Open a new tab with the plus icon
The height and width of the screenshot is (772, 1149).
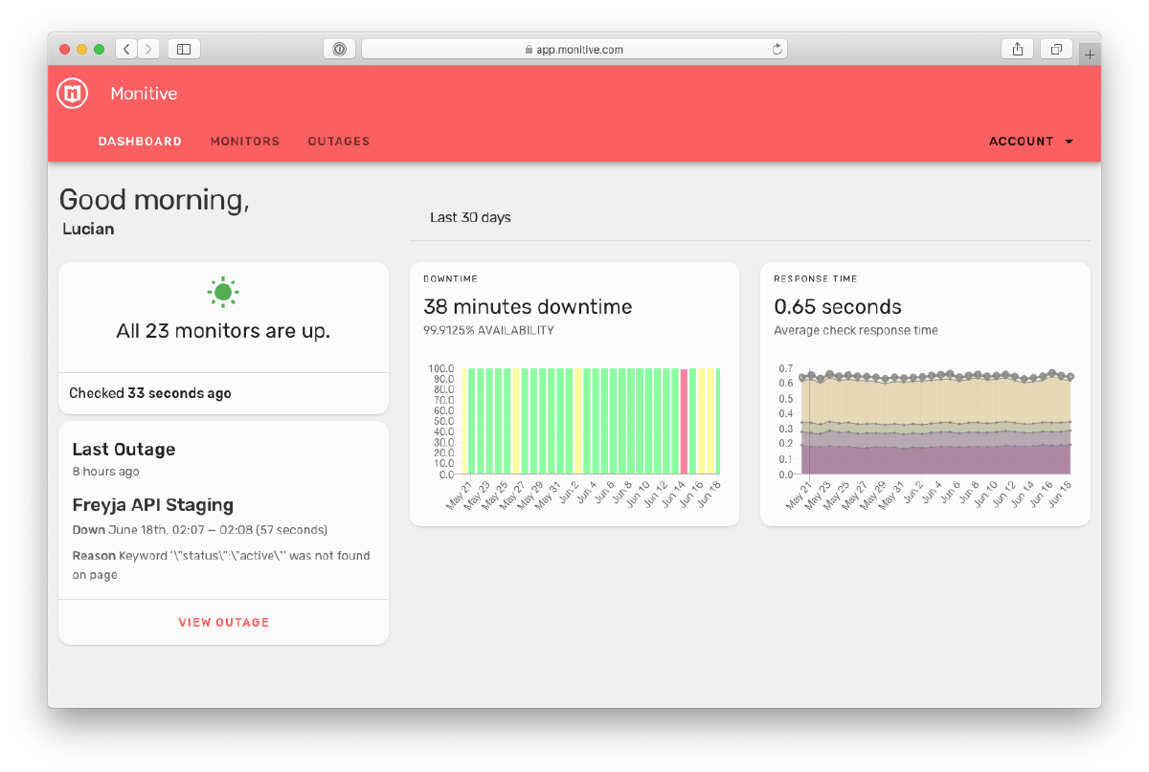point(1090,54)
